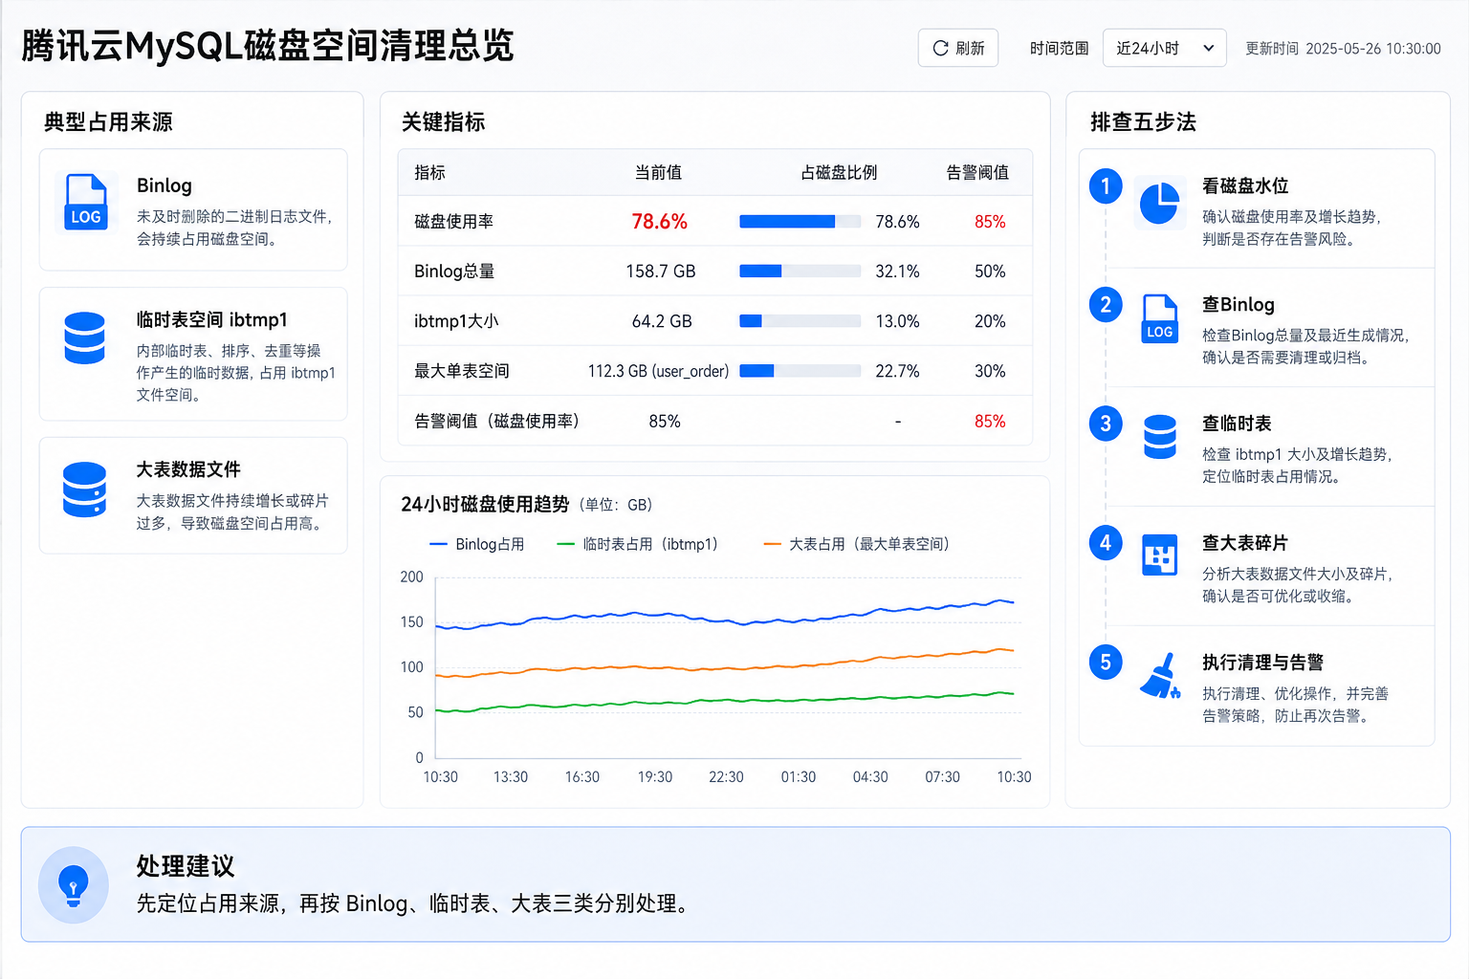Click the fragment grid icon beside 查大表碎片
This screenshot has height=979, width=1469.
click(1160, 555)
